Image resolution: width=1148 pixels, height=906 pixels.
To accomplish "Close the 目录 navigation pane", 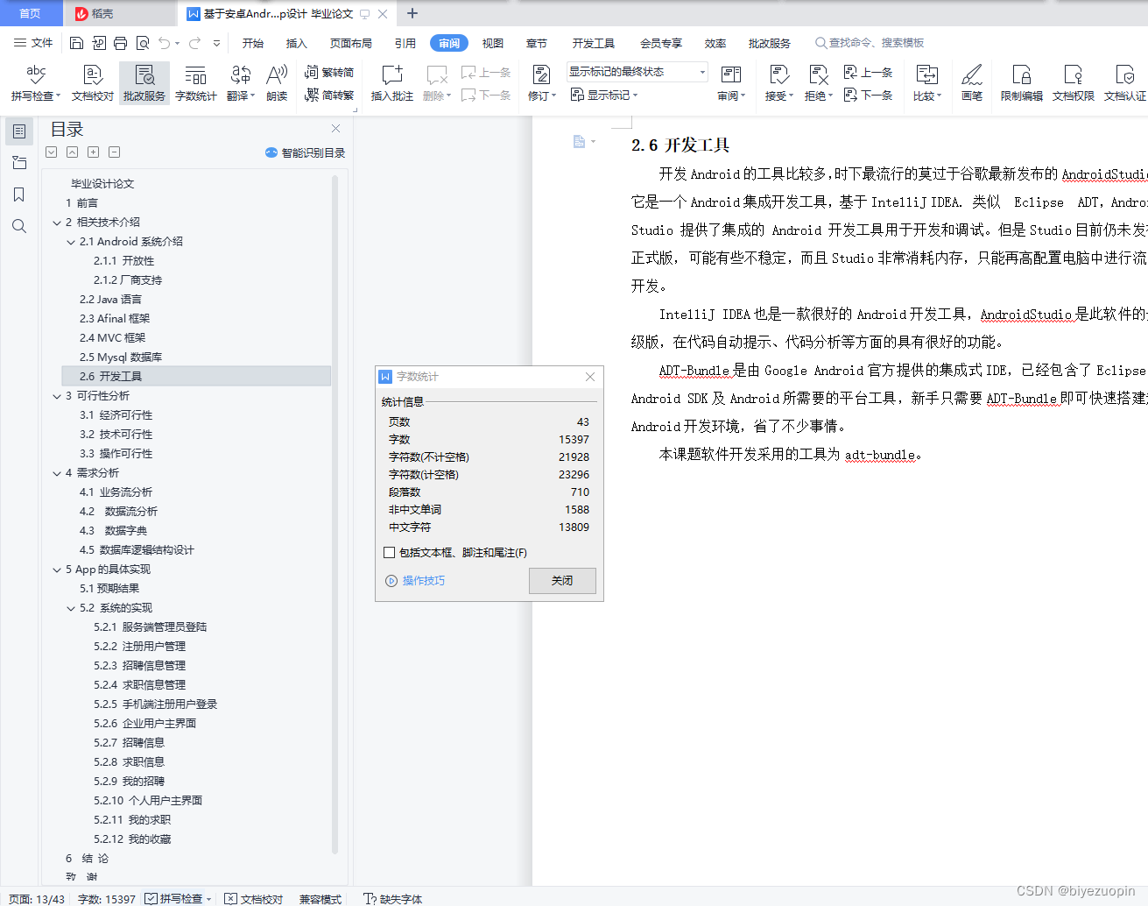I will pyautogui.click(x=335, y=129).
